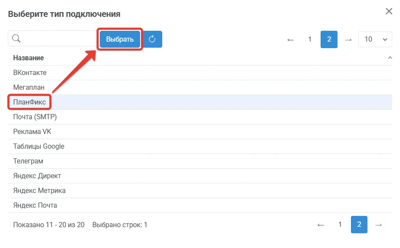Select the Яндекс Метрика row

200,191
